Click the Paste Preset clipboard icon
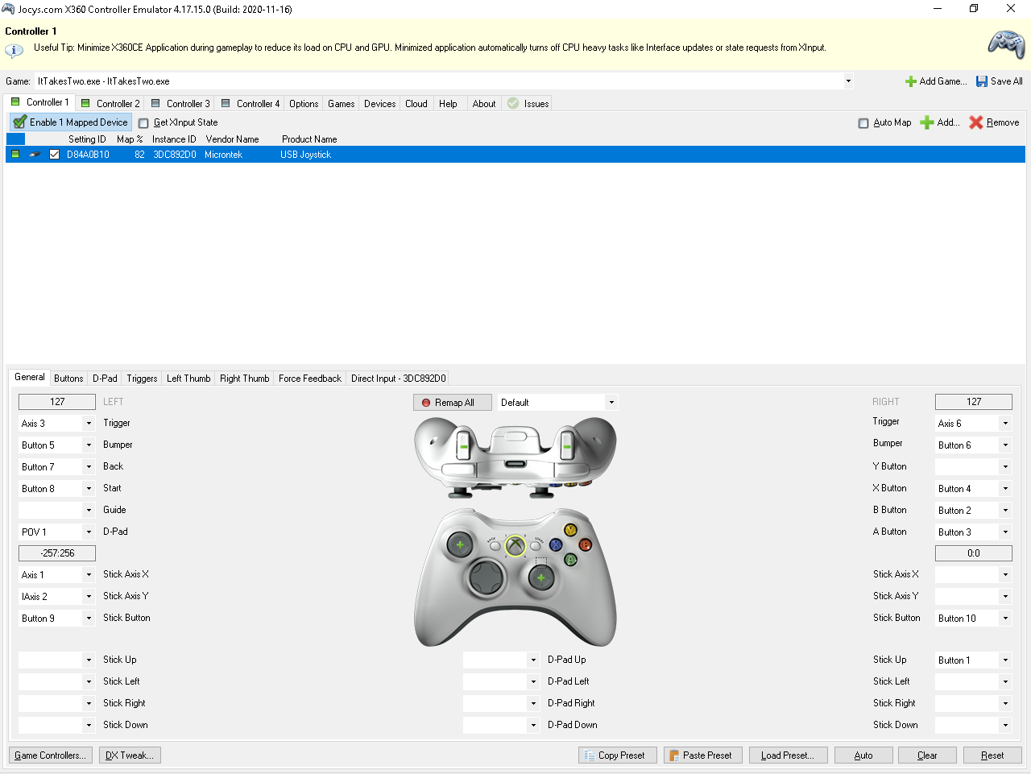1031x774 pixels. (673, 755)
